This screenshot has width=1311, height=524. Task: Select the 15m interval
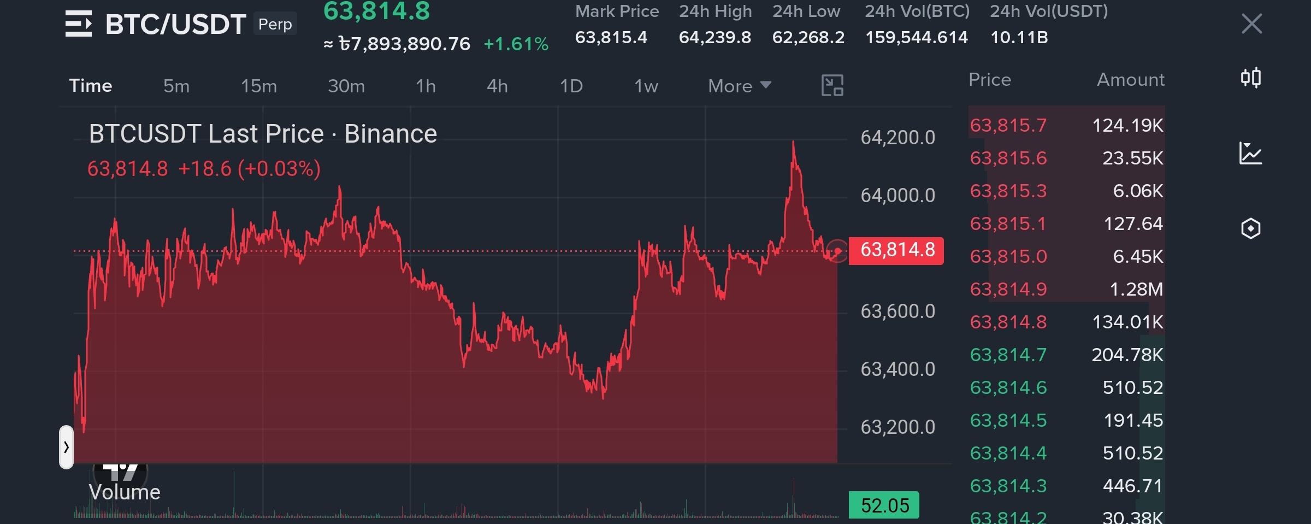259,86
